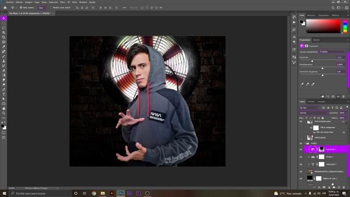Click the Exposición value input field
Screen dimensions: 350x197
click(341, 57)
